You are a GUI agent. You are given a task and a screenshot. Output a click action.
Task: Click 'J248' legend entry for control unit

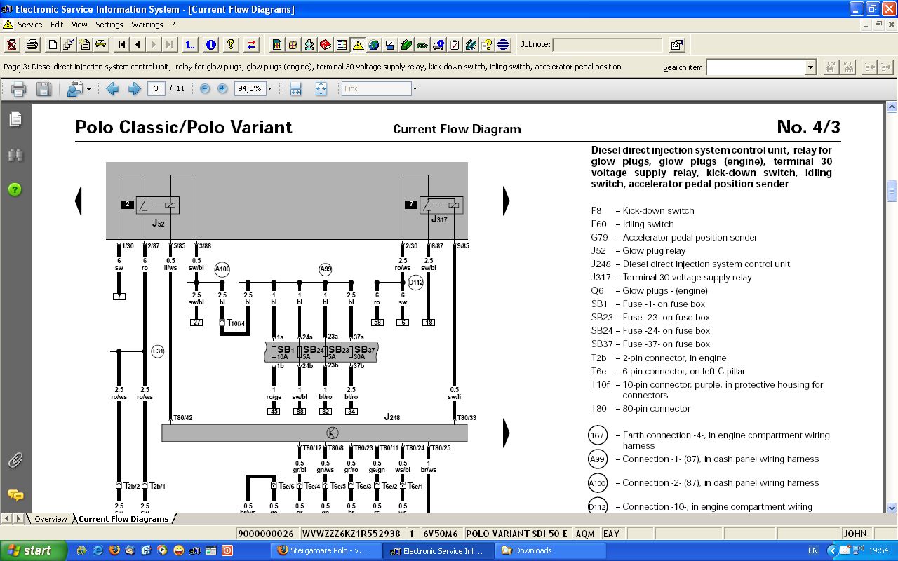point(690,264)
